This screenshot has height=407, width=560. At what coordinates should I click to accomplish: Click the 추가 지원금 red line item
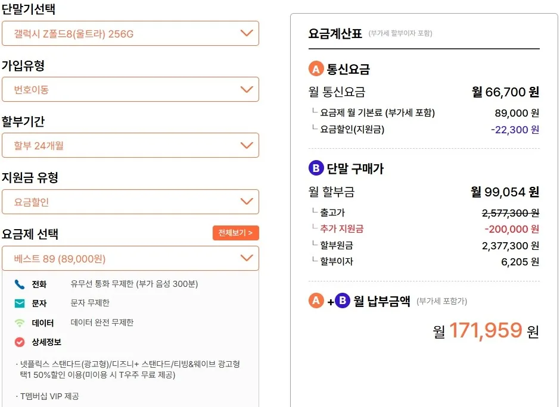point(424,229)
